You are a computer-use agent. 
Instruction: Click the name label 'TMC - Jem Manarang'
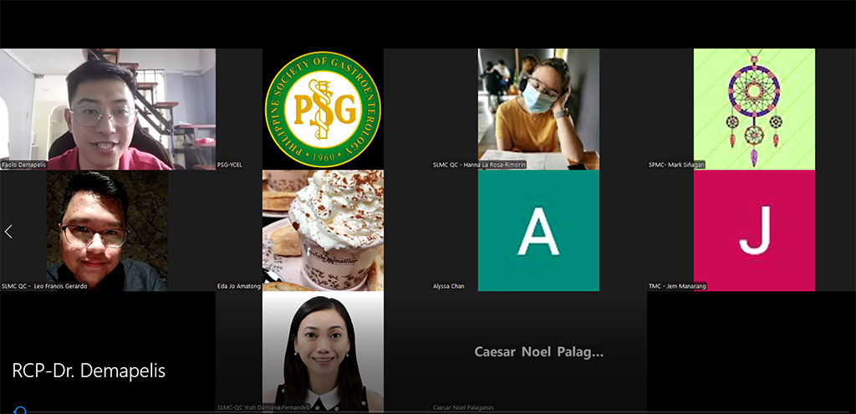coord(677,286)
